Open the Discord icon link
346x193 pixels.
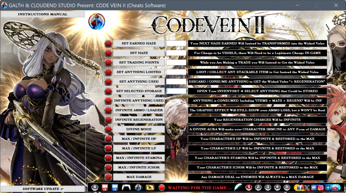tap(314, 188)
